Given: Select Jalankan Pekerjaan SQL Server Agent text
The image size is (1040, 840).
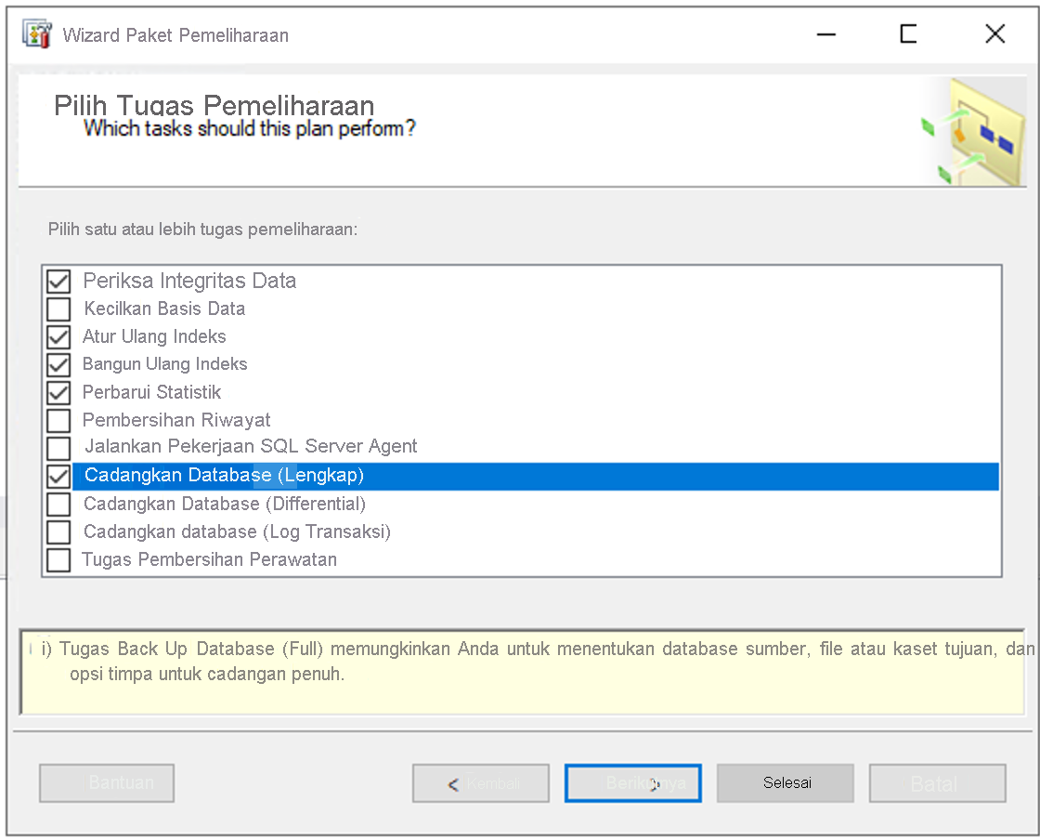Looking at the screenshot, I should [251, 446].
